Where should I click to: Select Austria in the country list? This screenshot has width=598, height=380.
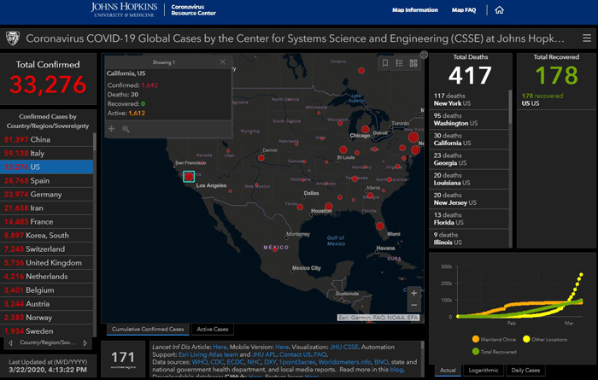pyautogui.click(x=46, y=304)
